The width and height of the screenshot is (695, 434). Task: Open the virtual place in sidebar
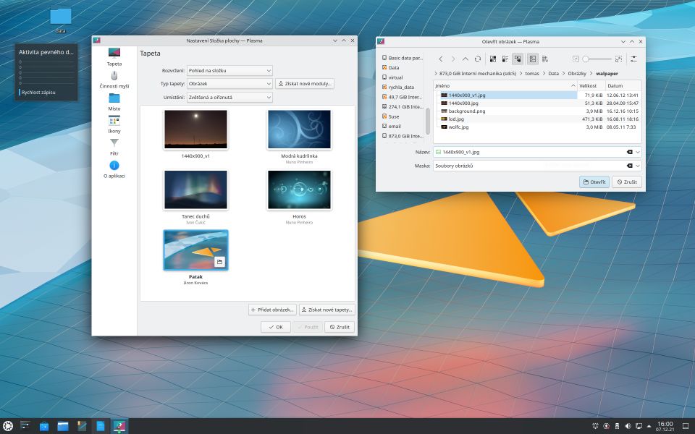coord(403,77)
